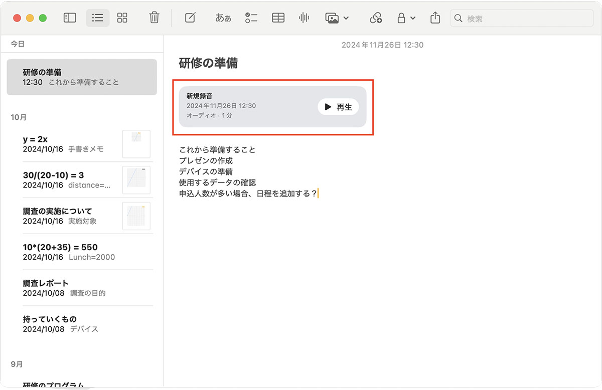Open the lock note menu
This screenshot has width=602, height=390.
405,18
